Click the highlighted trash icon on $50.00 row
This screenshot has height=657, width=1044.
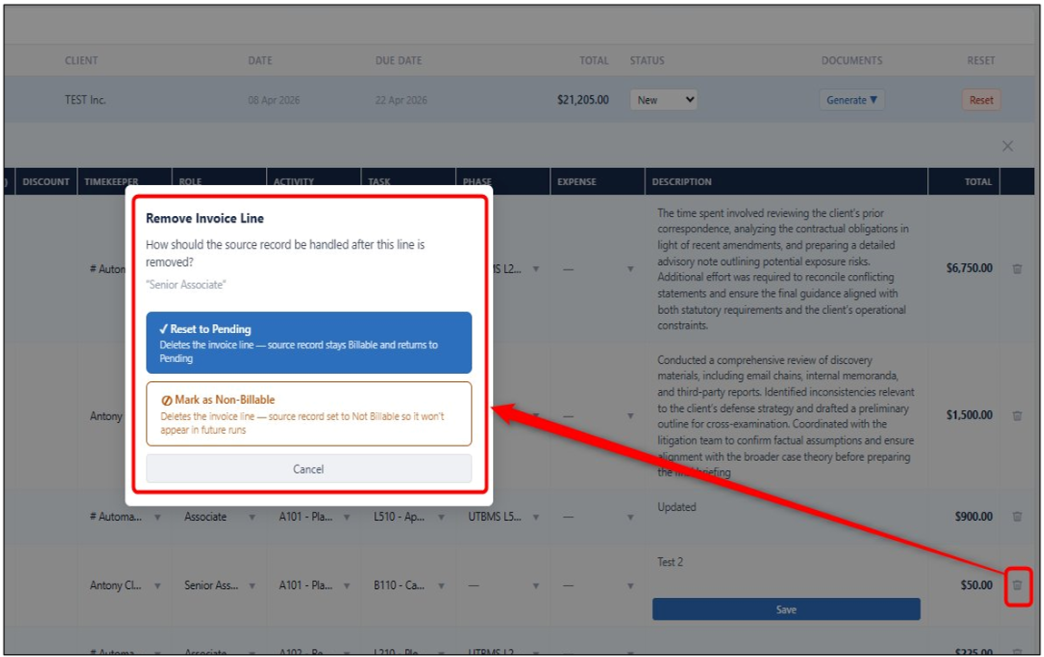click(1017, 586)
